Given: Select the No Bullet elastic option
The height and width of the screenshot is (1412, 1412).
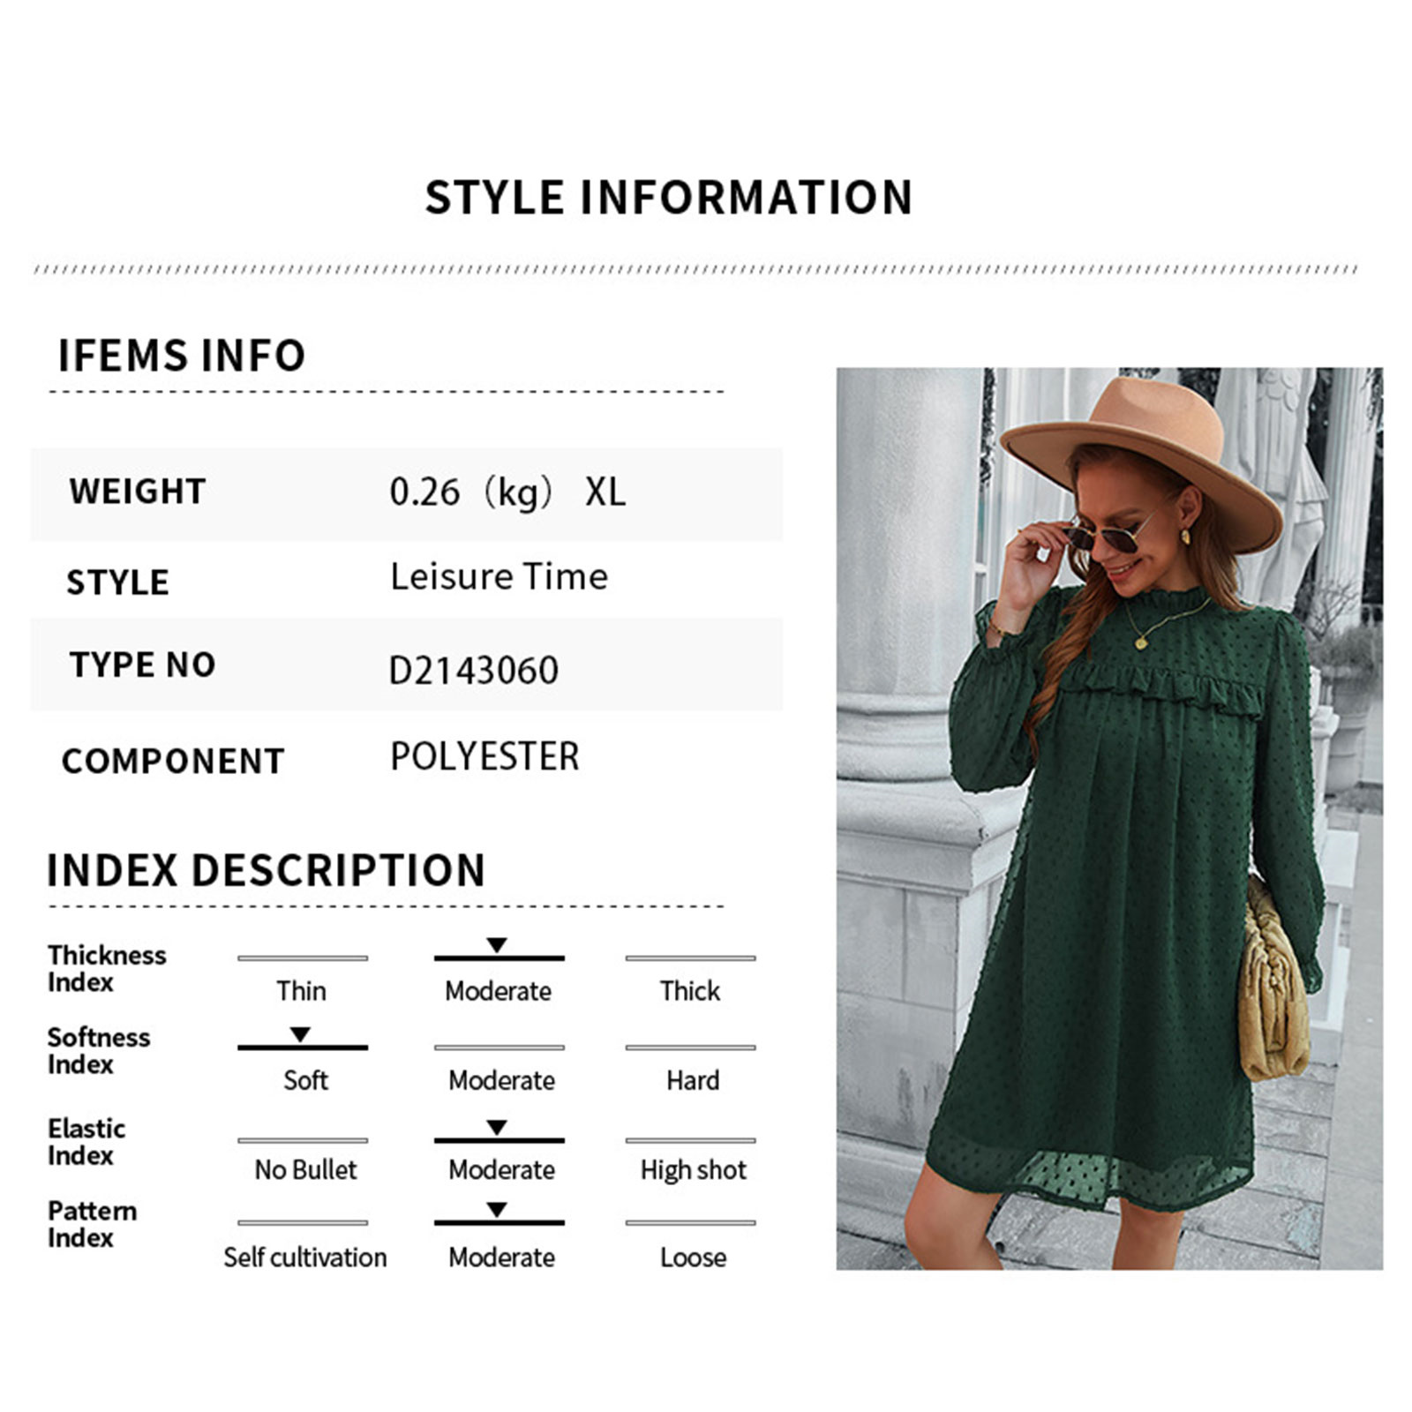Looking at the screenshot, I should click(x=305, y=1169).
